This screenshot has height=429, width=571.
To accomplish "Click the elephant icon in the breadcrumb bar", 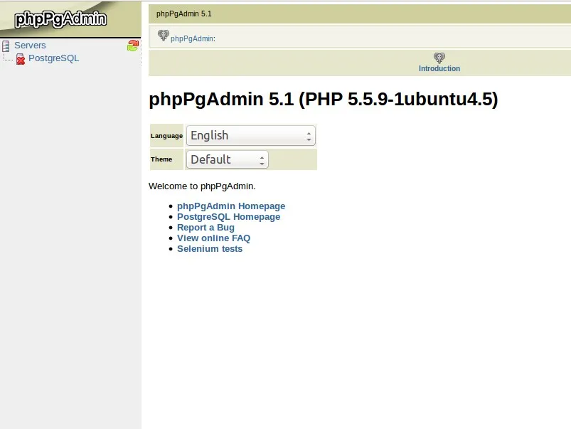I will point(162,36).
